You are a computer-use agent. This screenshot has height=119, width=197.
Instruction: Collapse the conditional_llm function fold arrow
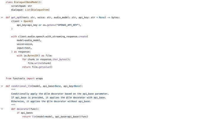pos(2,86)
